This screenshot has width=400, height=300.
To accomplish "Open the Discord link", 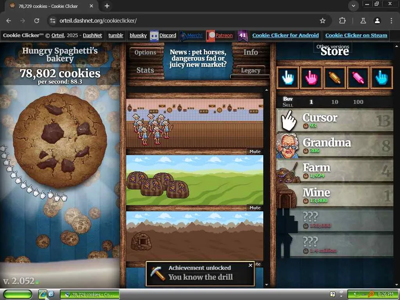I will click(168, 36).
